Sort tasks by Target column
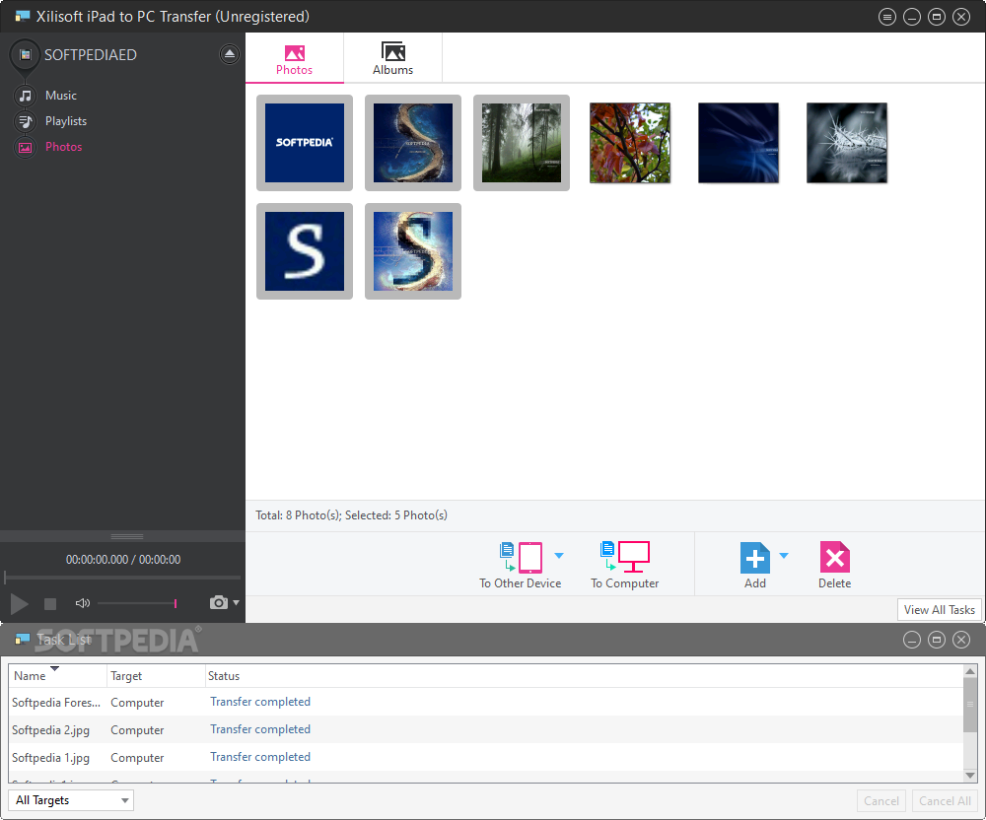The height and width of the screenshot is (820, 986). [156, 675]
